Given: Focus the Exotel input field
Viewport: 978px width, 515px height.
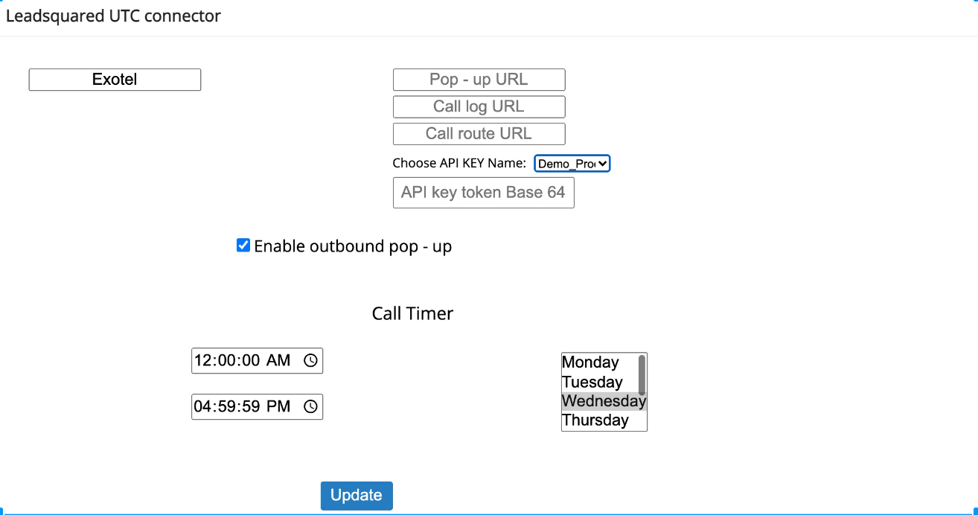Looking at the screenshot, I should click(x=115, y=80).
